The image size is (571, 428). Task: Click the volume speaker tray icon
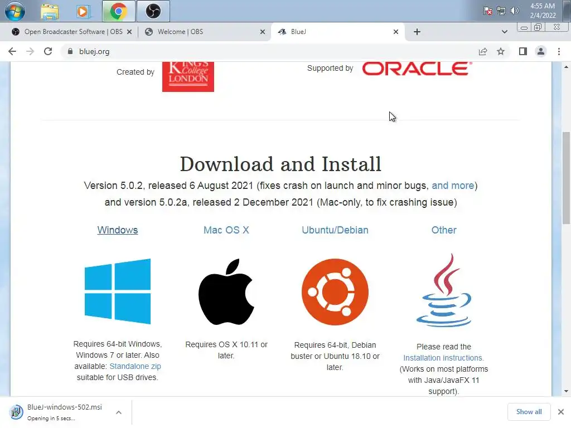(514, 11)
